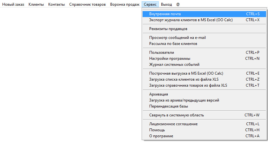Run Архивация from the menu
The width and height of the screenshot is (268, 142).
tap(158, 94)
